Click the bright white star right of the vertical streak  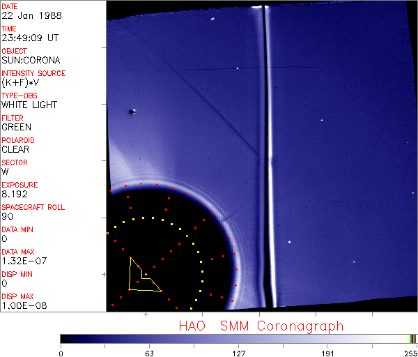tap(290, 242)
